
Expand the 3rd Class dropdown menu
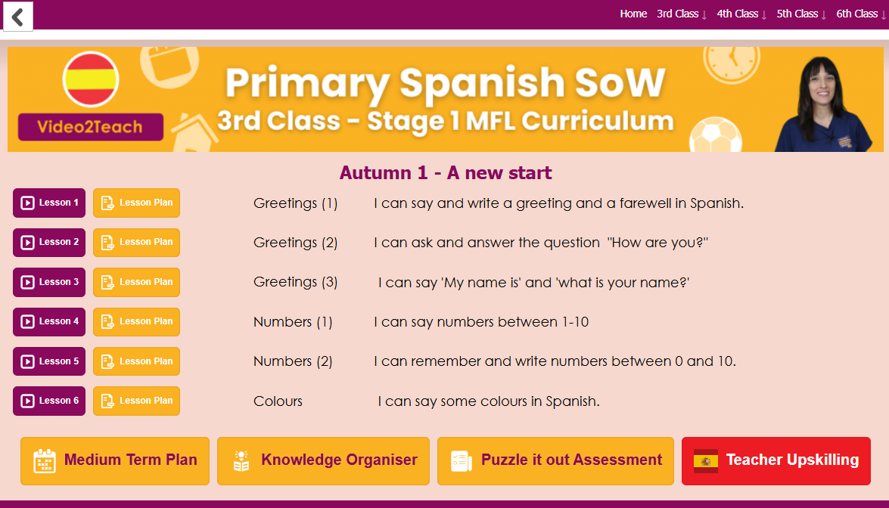click(x=682, y=14)
